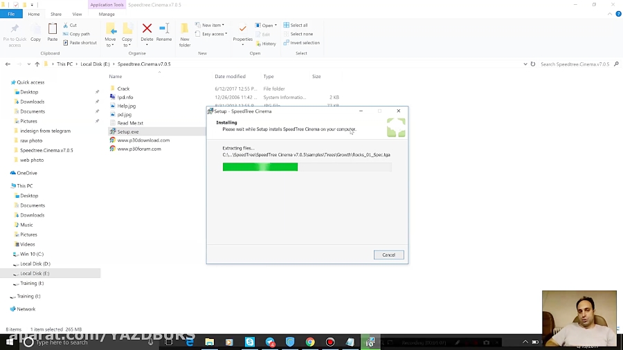Sort by the Name column header

click(116, 76)
